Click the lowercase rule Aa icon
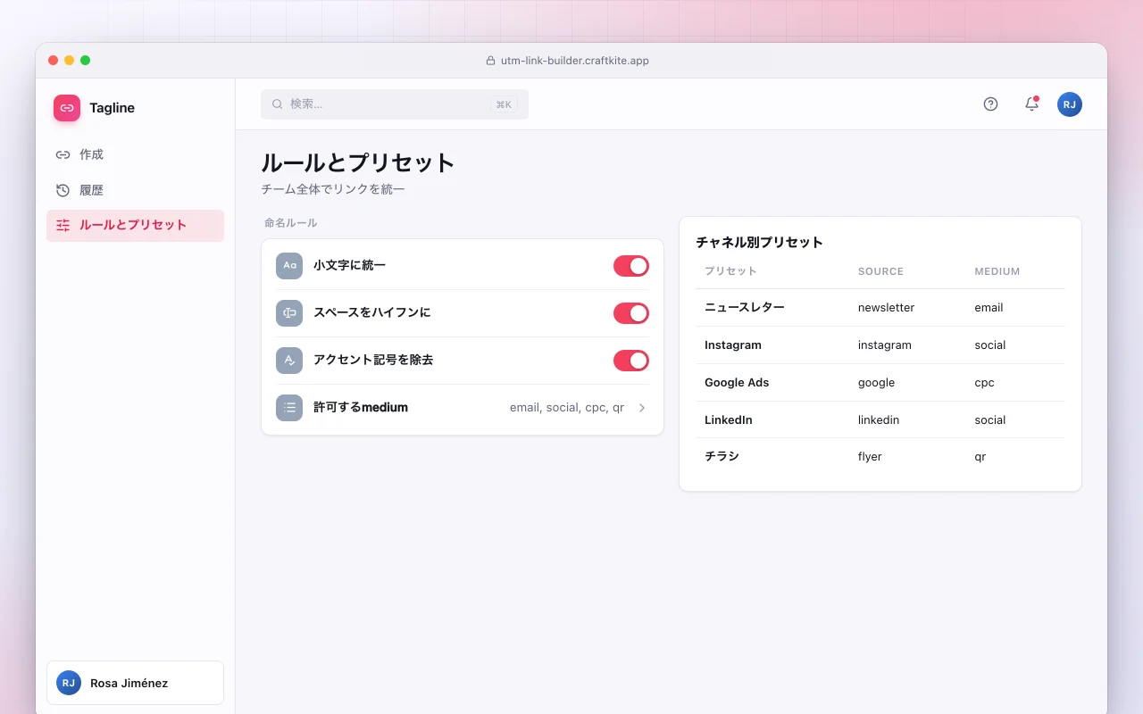The height and width of the screenshot is (714, 1143). pos(289,266)
